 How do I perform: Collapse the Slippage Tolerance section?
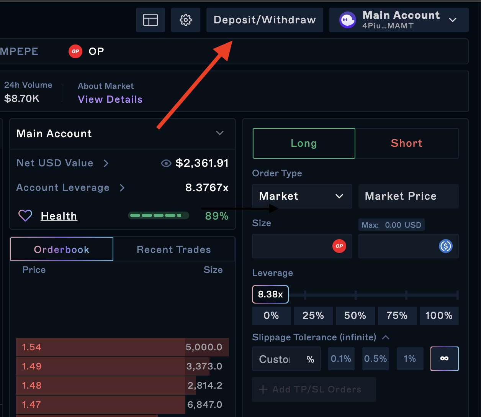tap(386, 337)
